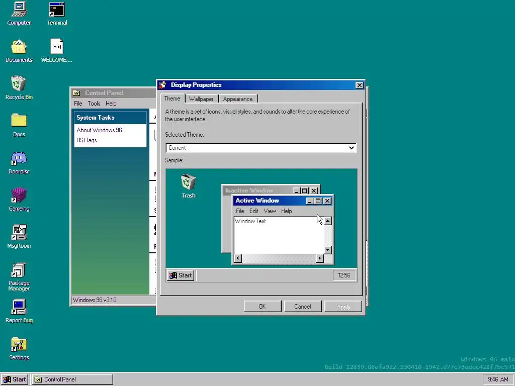Click the sample Active Window minimize icon
This screenshot has width=515, height=386.
point(310,201)
